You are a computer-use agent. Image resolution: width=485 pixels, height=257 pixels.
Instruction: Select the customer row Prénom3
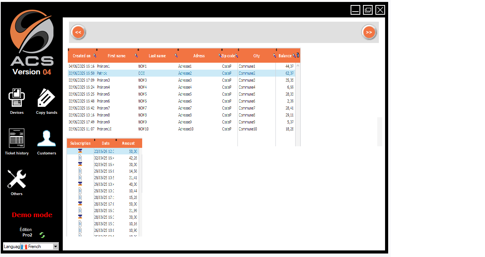pos(181,80)
